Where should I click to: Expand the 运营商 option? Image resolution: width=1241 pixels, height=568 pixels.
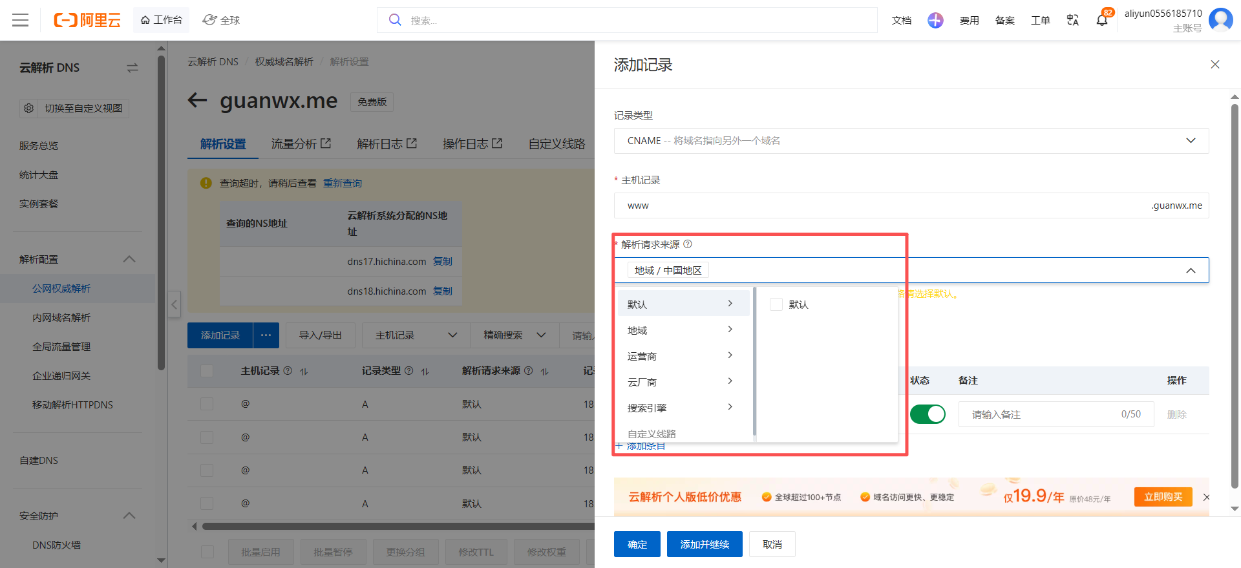[x=683, y=356]
